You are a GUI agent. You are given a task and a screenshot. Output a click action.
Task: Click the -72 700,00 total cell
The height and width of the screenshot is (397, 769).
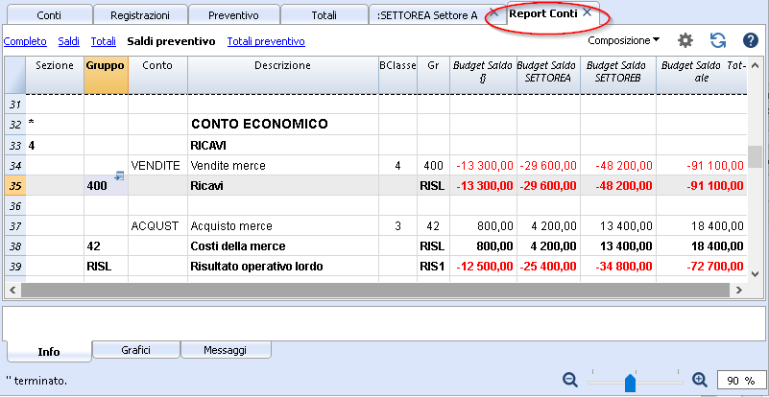click(702, 267)
